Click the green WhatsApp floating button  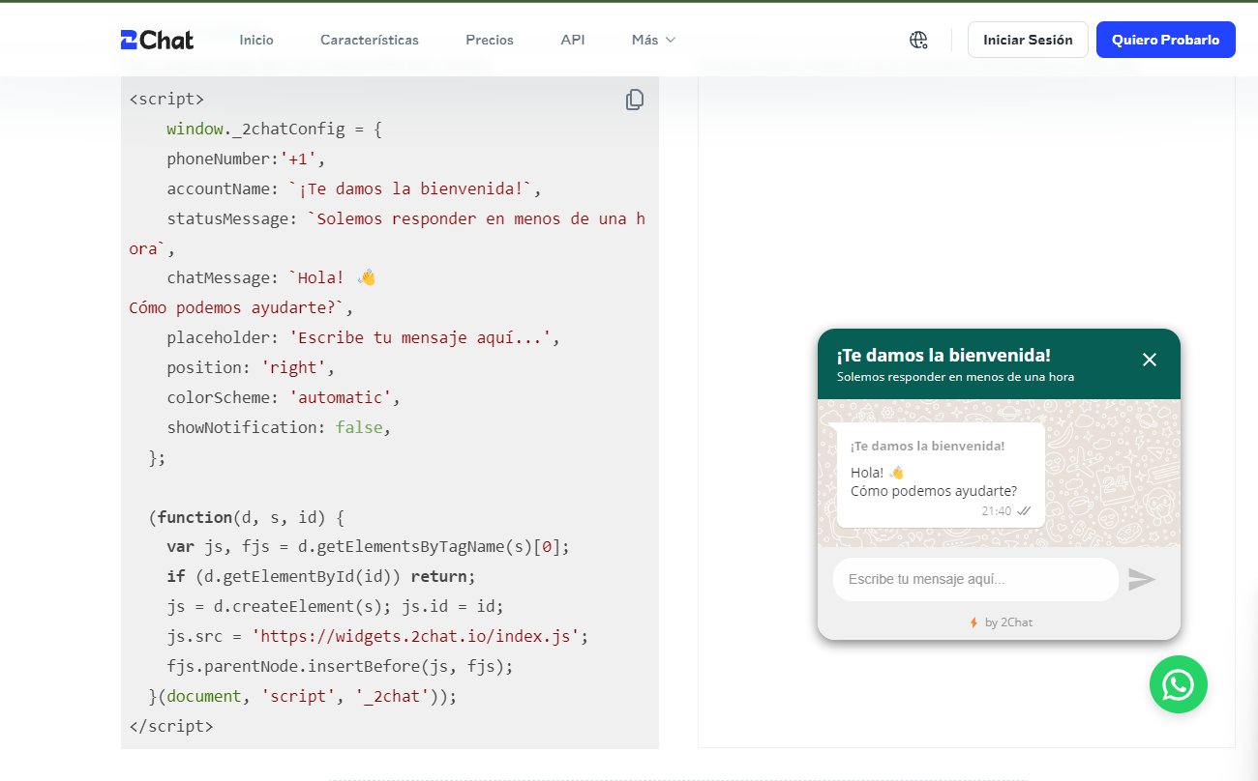click(x=1179, y=684)
